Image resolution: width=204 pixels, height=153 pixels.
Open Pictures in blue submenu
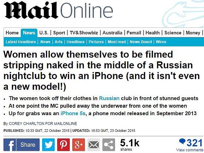pyautogui.click(x=96, y=42)
